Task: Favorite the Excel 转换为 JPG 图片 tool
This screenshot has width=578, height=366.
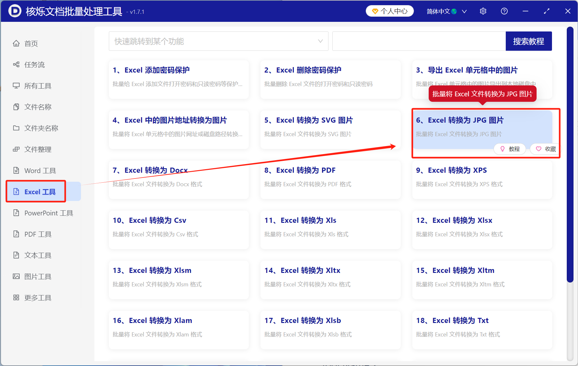Action: (544, 149)
